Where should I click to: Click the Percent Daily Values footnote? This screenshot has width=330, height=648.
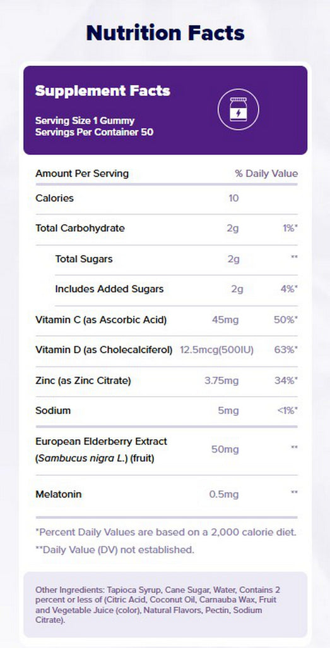tap(166, 532)
